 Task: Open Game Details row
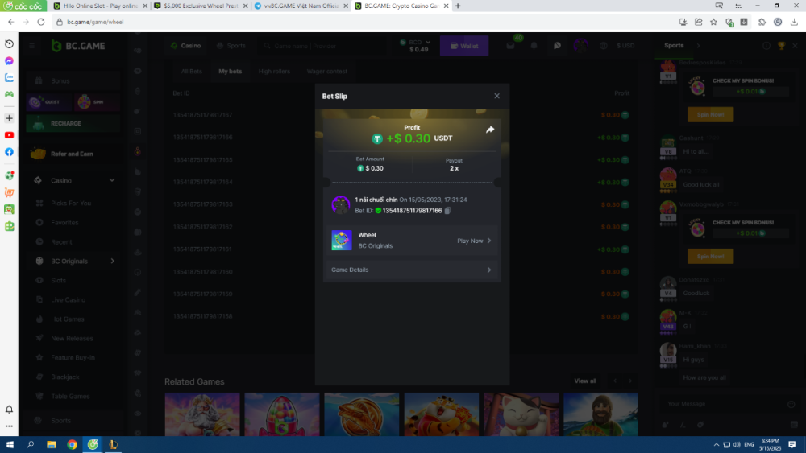pyautogui.click(x=411, y=270)
